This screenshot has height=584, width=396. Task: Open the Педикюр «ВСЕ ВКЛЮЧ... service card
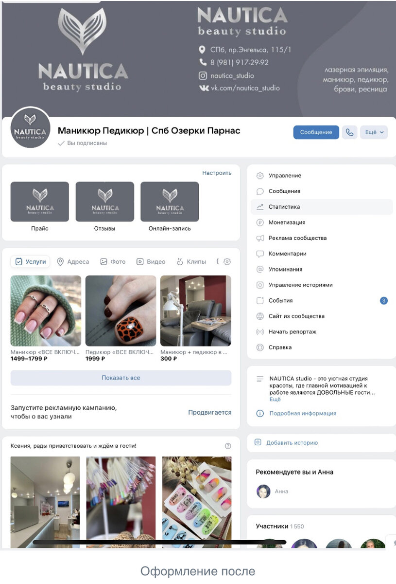[121, 318]
